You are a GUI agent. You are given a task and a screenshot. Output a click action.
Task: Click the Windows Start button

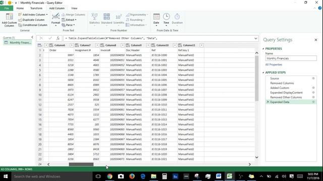coord(6,176)
